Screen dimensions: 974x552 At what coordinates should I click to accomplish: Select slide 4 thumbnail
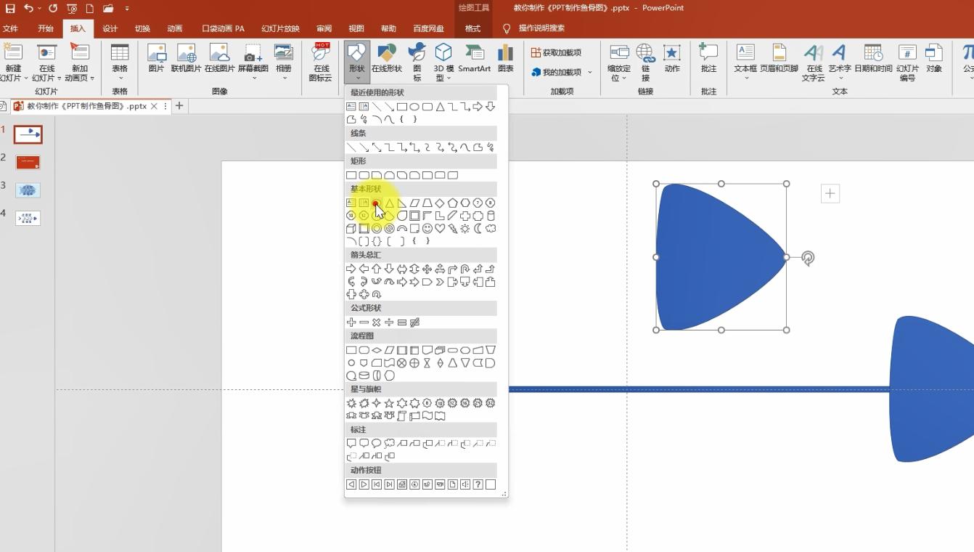28,218
